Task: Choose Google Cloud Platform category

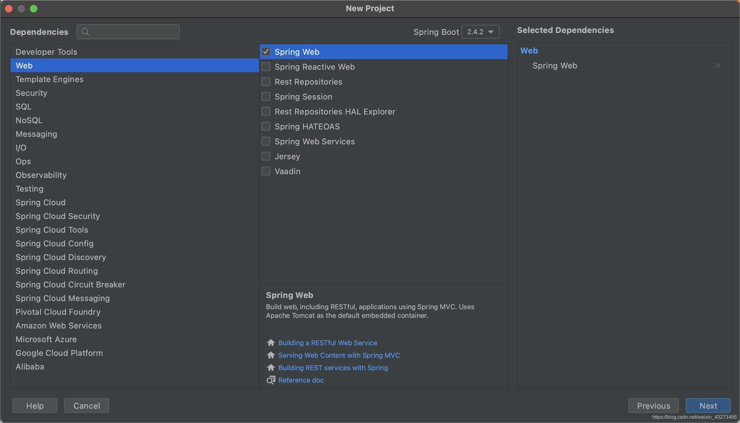Action: (x=135, y=353)
